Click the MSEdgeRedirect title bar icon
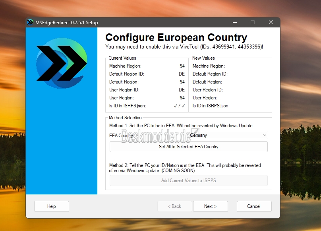This screenshot has width=321, height=231. click(30, 22)
